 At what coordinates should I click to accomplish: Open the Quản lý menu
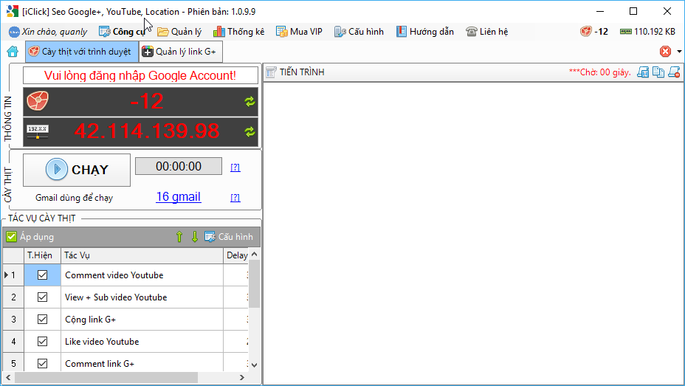coord(179,32)
